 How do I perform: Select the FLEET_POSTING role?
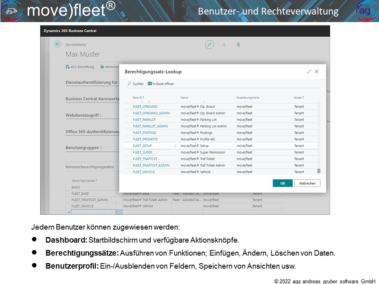tap(145, 133)
